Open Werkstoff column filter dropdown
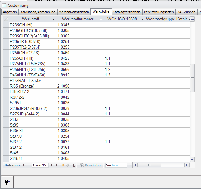 (x=53, y=19)
